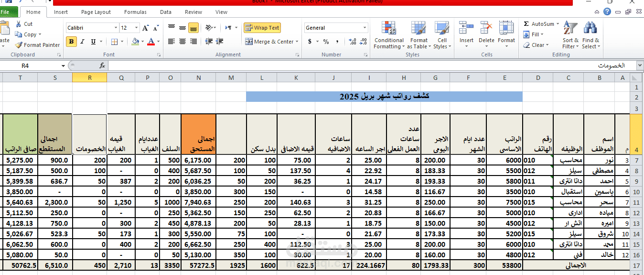Click the Select All corner triangle
Screen dimensions: 644x275
(635, 77)
